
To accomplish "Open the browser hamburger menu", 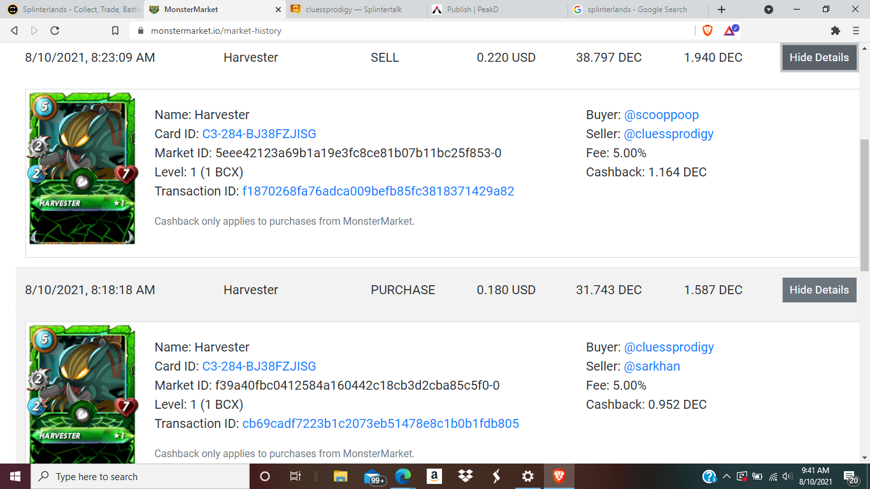I will click(856, 31).
